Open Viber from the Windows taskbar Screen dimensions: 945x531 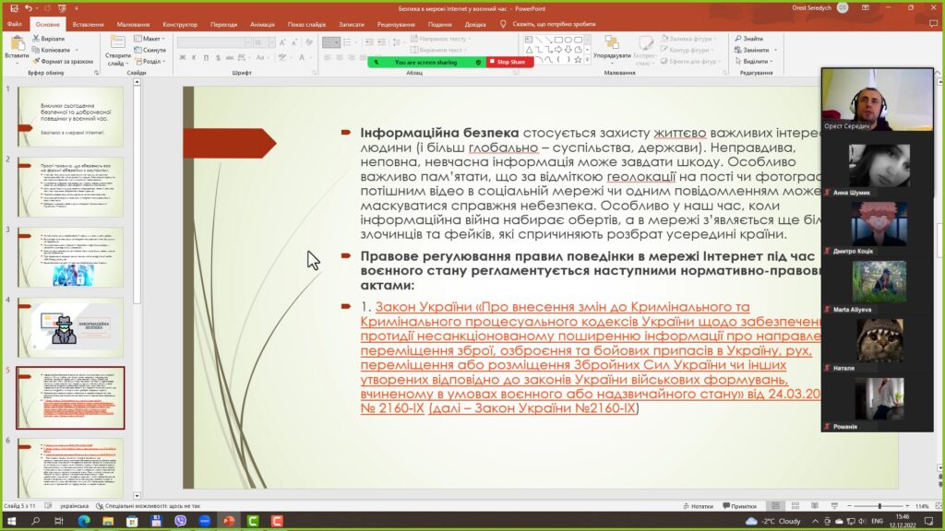tap(180, 521)
